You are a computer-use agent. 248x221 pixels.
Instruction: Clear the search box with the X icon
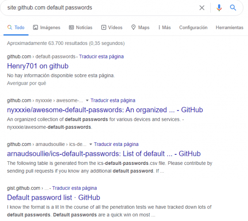(202, 8)
